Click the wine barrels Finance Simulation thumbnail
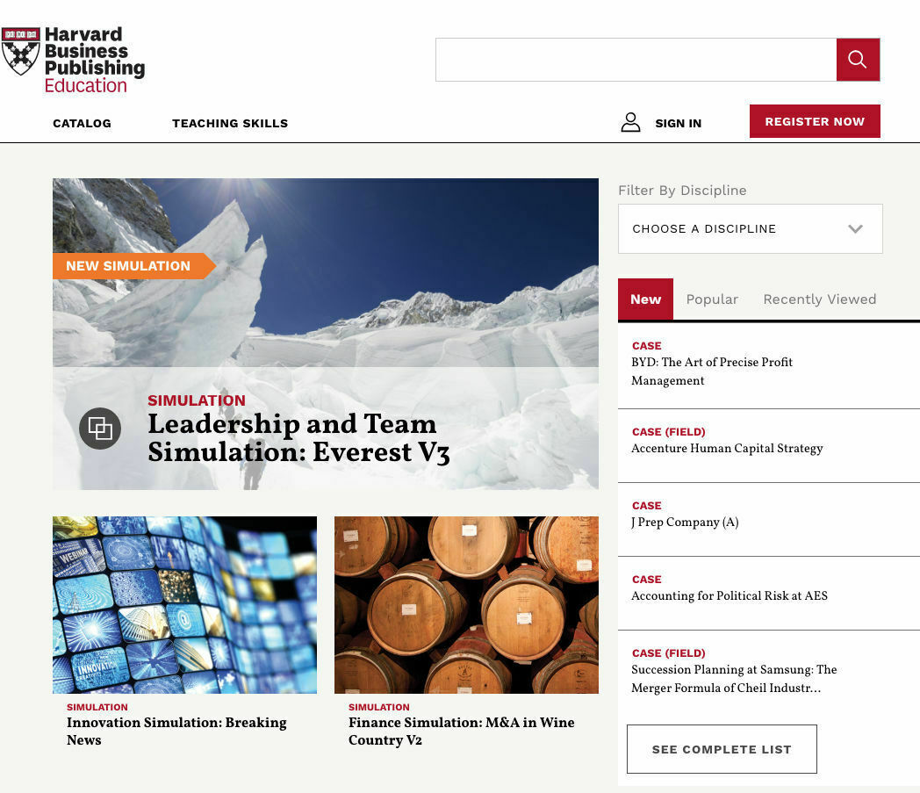Screen dimensions: 920x793 point(466,604)
